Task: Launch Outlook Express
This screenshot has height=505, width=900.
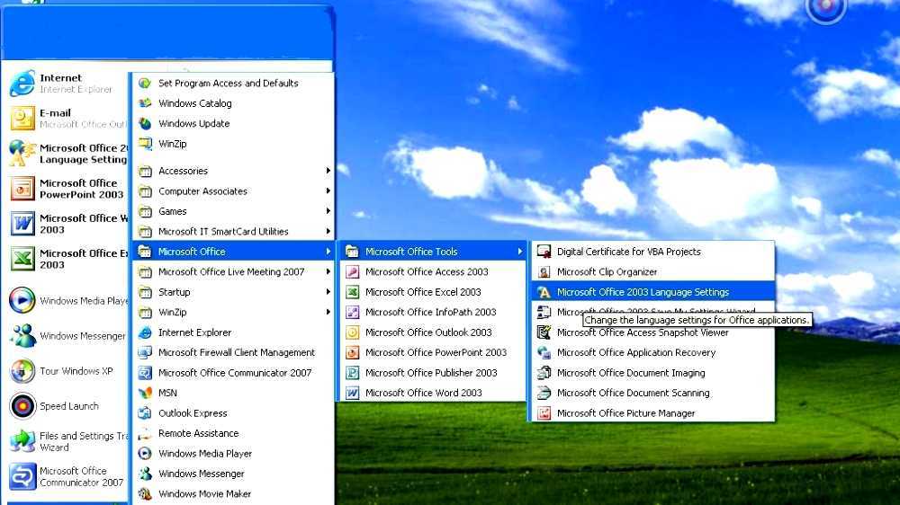Action: tap(233, 412)
